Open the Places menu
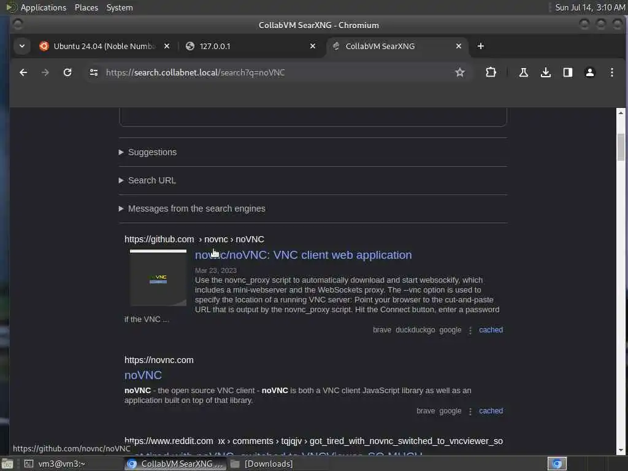 (x=86, y=7)
